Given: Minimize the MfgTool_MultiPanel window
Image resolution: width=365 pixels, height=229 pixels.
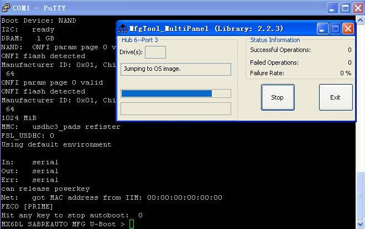Looking at the screenshot, I should click(322, 29).
